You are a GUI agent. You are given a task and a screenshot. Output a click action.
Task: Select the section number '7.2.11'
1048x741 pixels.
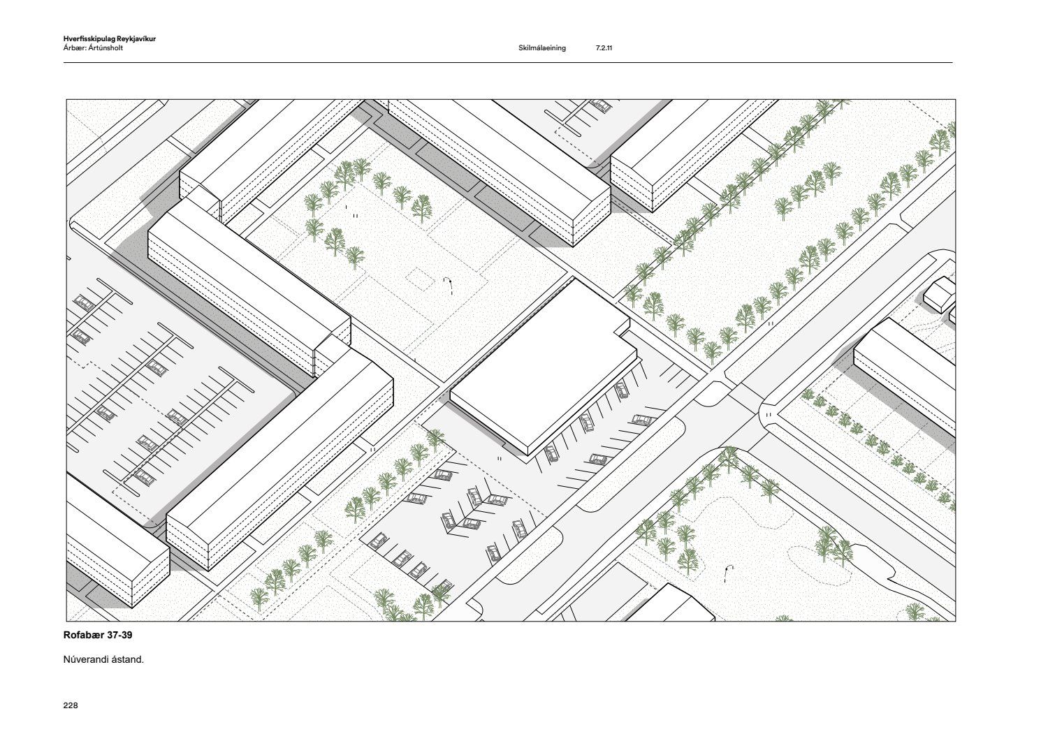604,49
